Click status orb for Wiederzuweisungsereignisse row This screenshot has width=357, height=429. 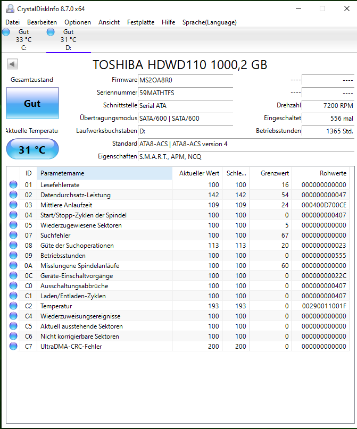pyautogui.click(x=13, y=316)
